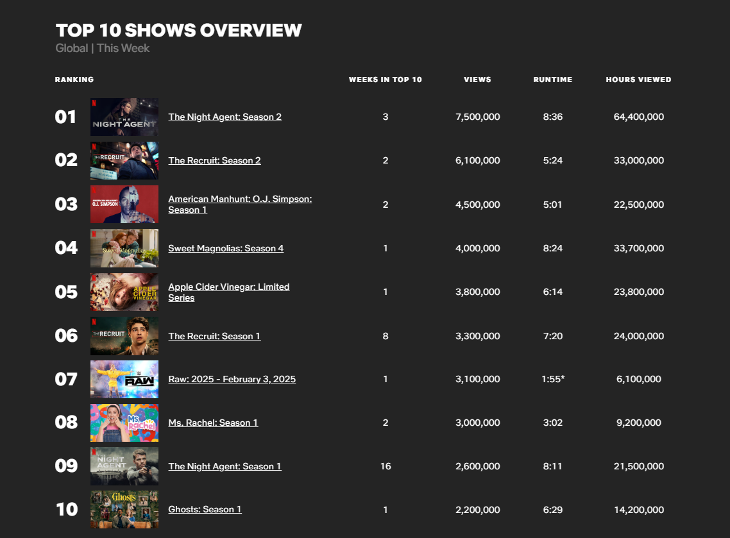Click the 4,500,000 views value
The width and height of the screenshot is (730, 538).
point(478,205)
